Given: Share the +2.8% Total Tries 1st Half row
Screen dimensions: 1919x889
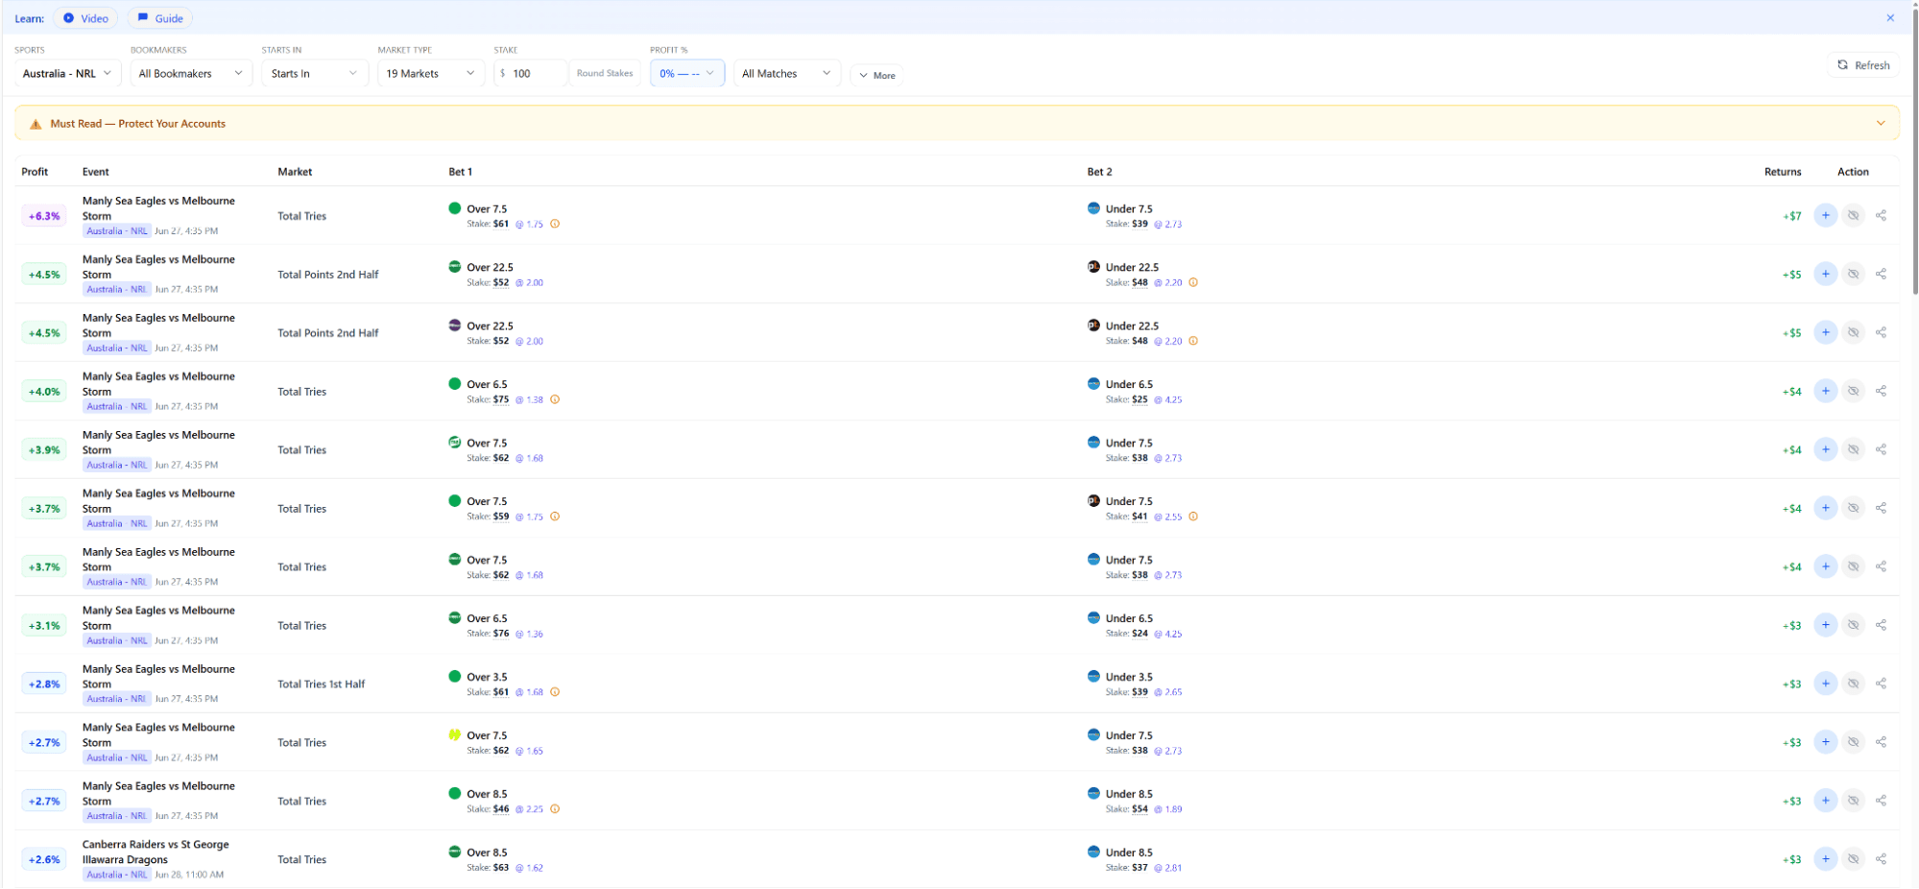Looking at the screenshot, I should [x=1881, y=685].
